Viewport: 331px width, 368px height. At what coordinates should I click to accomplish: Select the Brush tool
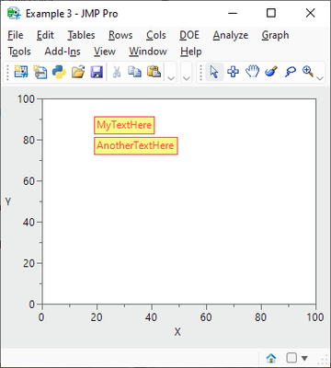tap(271, 72)
